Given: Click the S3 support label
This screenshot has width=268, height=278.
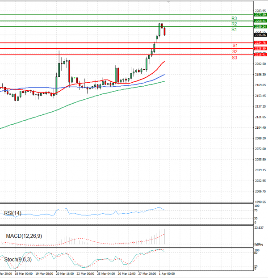Looking at the screenshot, I should [234, 58].
